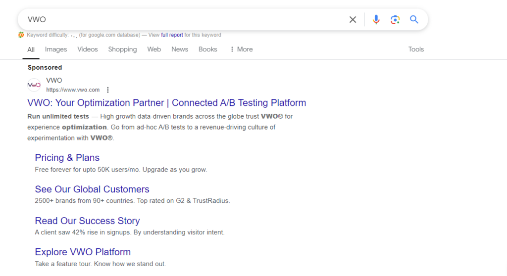Switch to the Images tab
The width and height of the screenshot is (507, 276).
pos(56,49)
